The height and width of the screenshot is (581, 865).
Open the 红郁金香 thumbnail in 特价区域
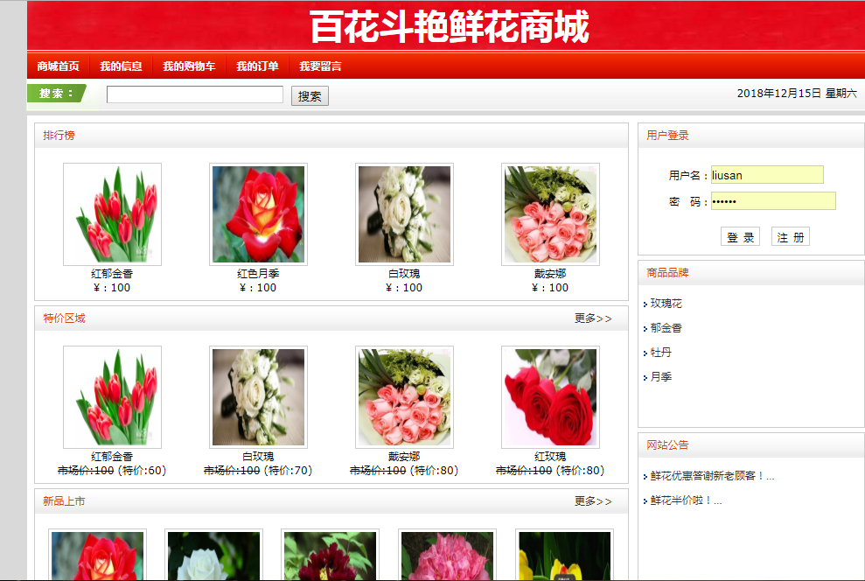coord(113,397)
